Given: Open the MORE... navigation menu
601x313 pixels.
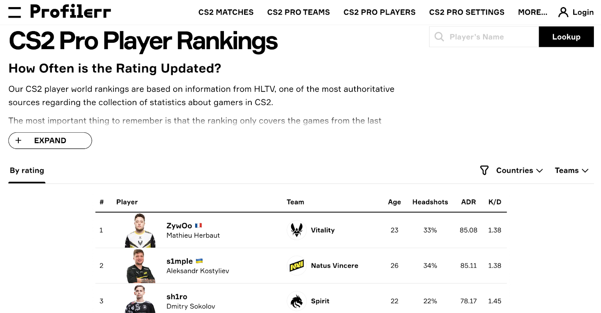Looking at the screenshot, I should pyautogui.click(x=532, y=12).
